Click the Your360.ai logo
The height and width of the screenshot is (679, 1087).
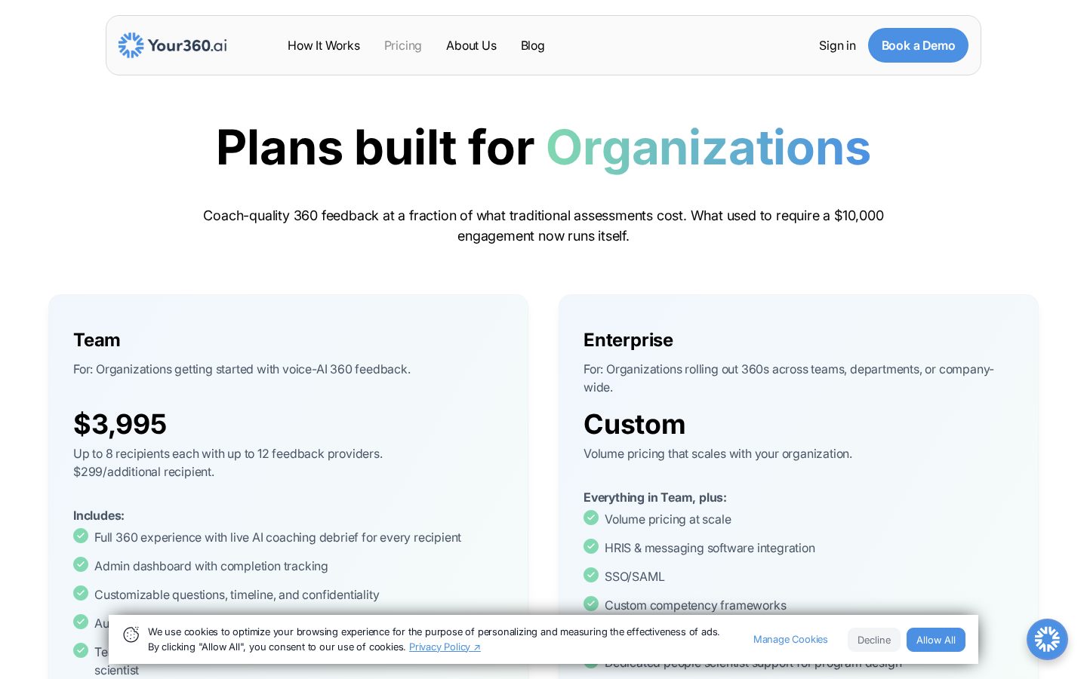click(x=173, y=45)
